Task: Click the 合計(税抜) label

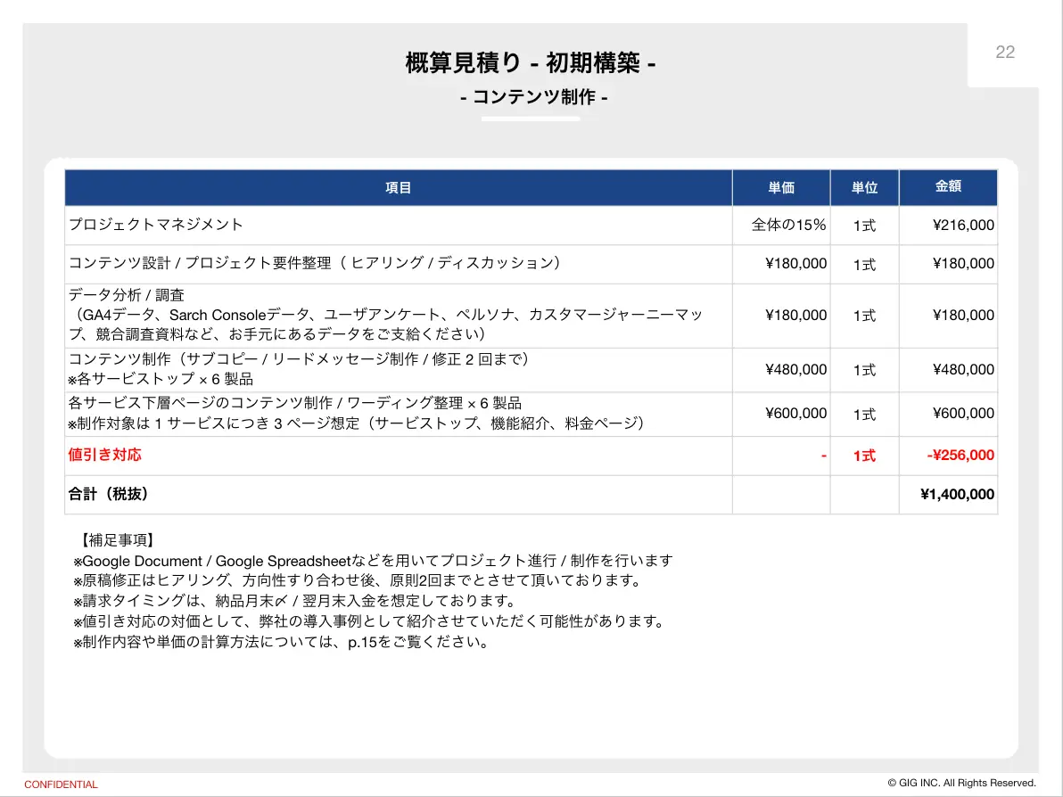Action: tap(109, 494)
